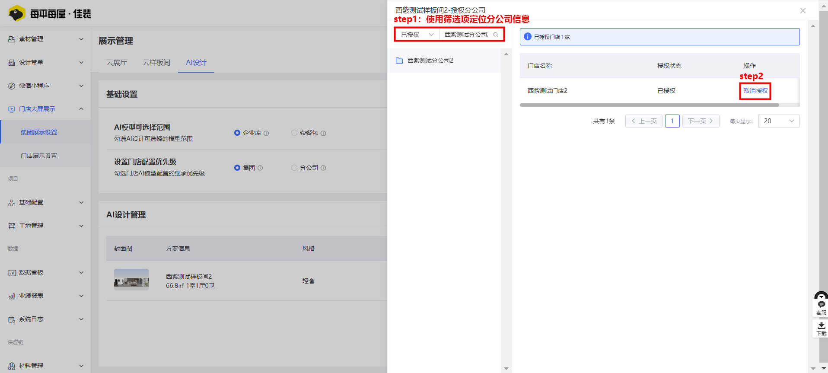
Task: Click the 门店大屏展示 monitor icon
Action: (12, 109)
